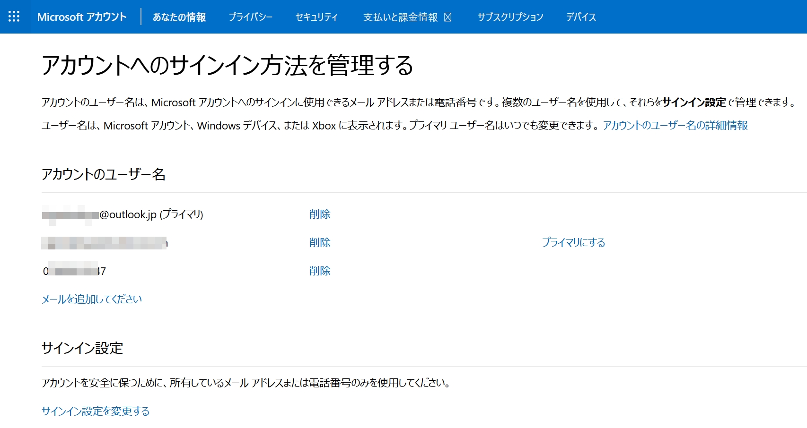This screenshot has height=428, width=807.
Task: Open 支払いと課金情報 menu
Action: tap(401, 17)
